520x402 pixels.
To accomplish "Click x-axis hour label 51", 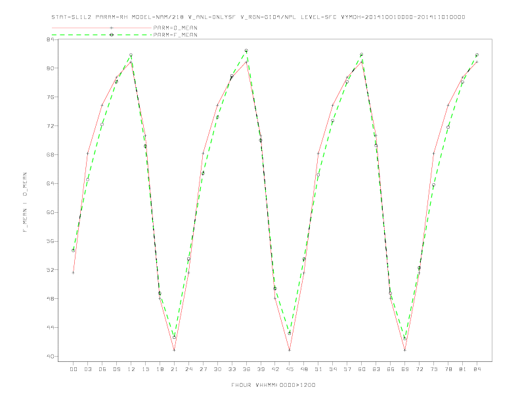I will pos(318,369).
